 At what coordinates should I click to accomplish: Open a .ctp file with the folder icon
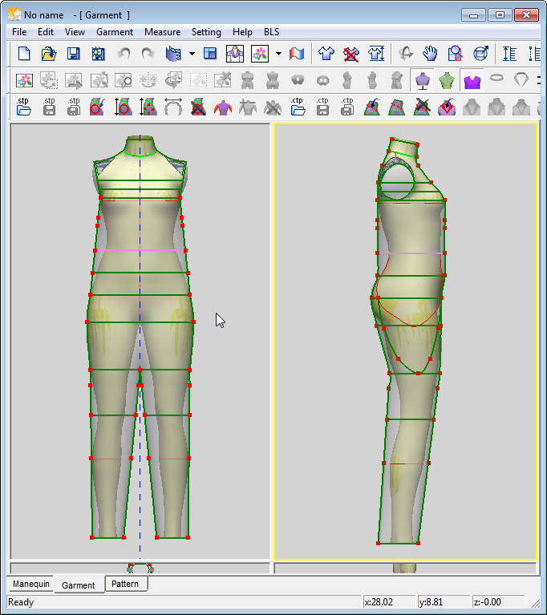[x=298, y=107]
